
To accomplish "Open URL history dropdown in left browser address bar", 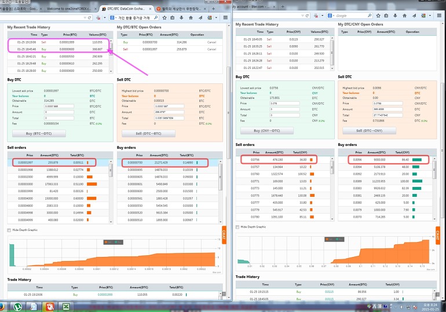I will [85, 17].
